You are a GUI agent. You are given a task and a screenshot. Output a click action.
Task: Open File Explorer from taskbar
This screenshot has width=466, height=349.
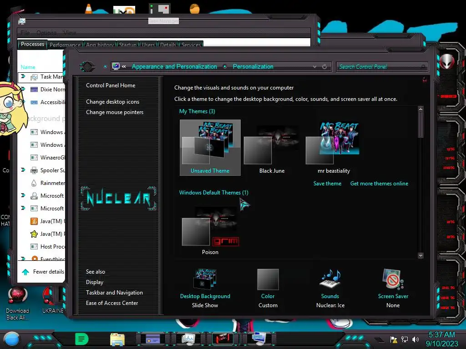pyautogui.click(x=117, y=339)
